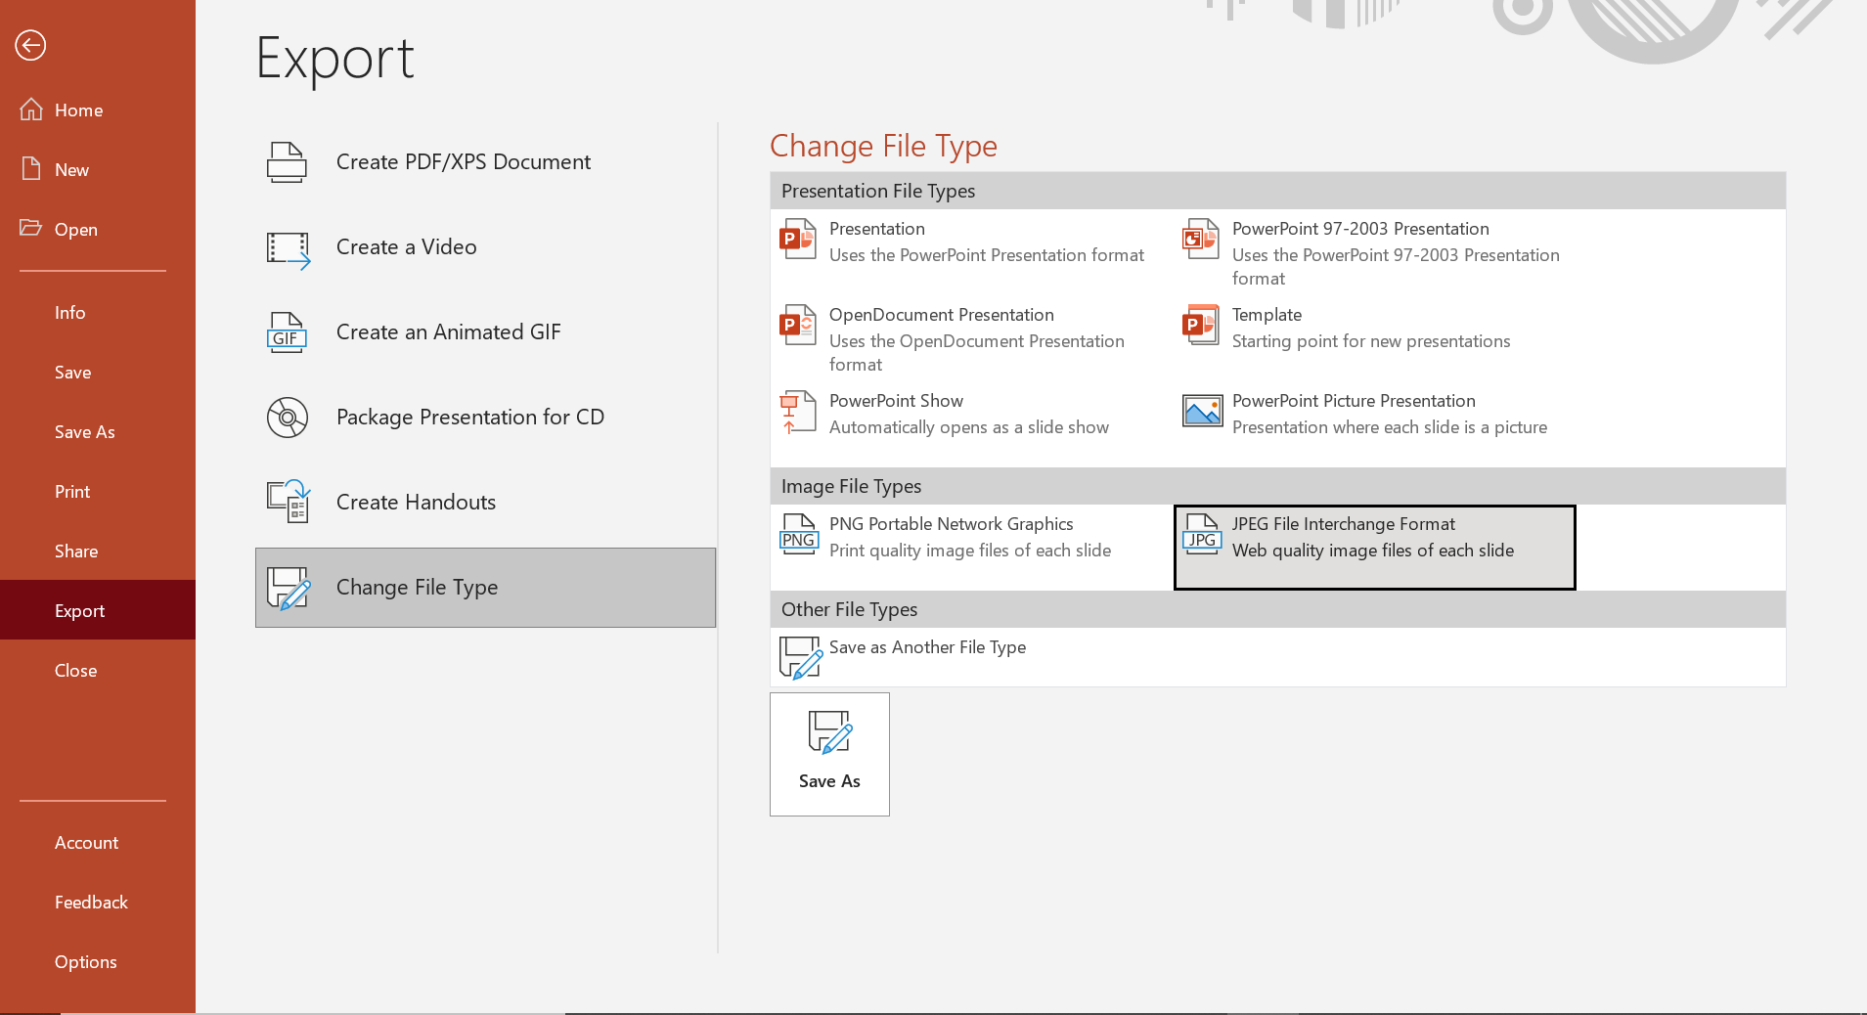Open the Account page

98,842
